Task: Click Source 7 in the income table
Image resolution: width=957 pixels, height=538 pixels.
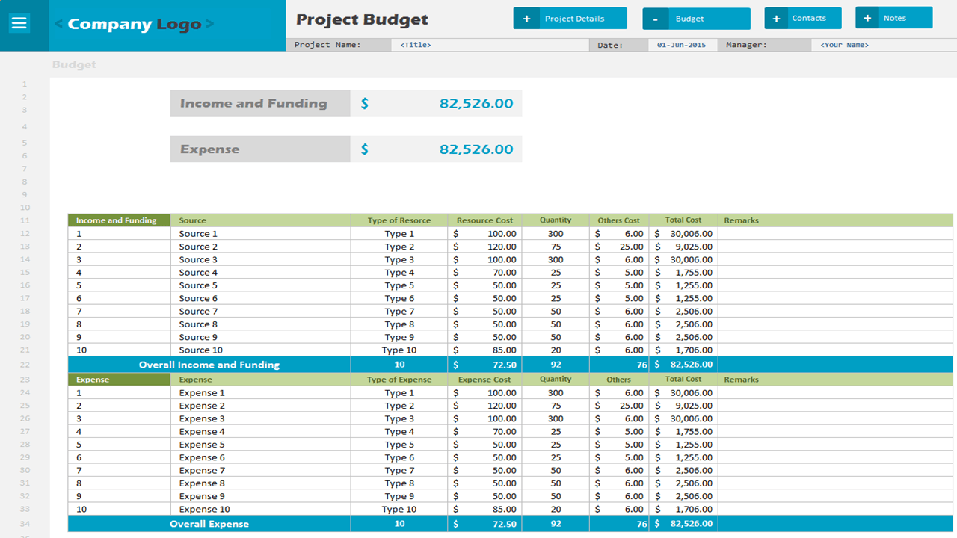Action: click(197, 311)
